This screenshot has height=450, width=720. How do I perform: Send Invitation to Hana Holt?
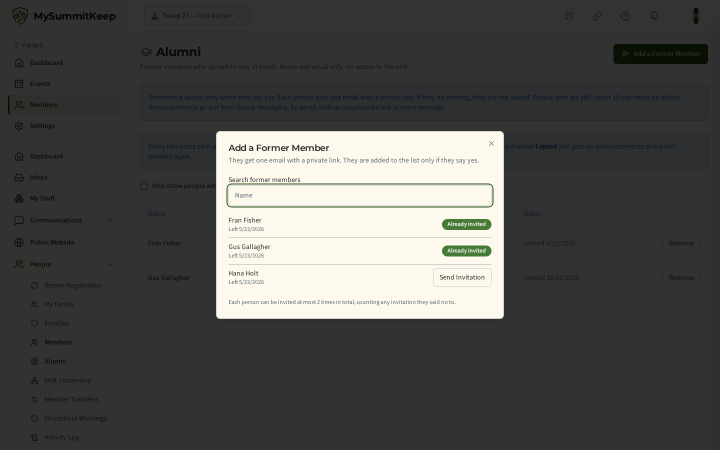pyautogui.click(x=462, y=277)
